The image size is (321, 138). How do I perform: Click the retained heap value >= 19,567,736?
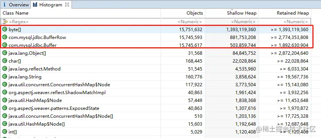(x=293, y=77)
